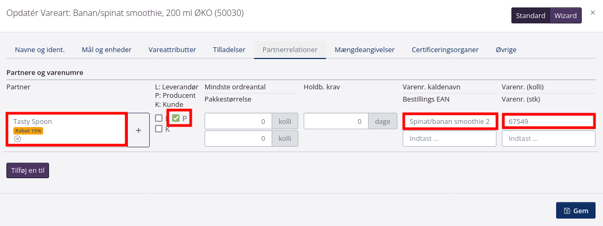Click the Varenr. (stk) input field

click(x=549, y=138)
